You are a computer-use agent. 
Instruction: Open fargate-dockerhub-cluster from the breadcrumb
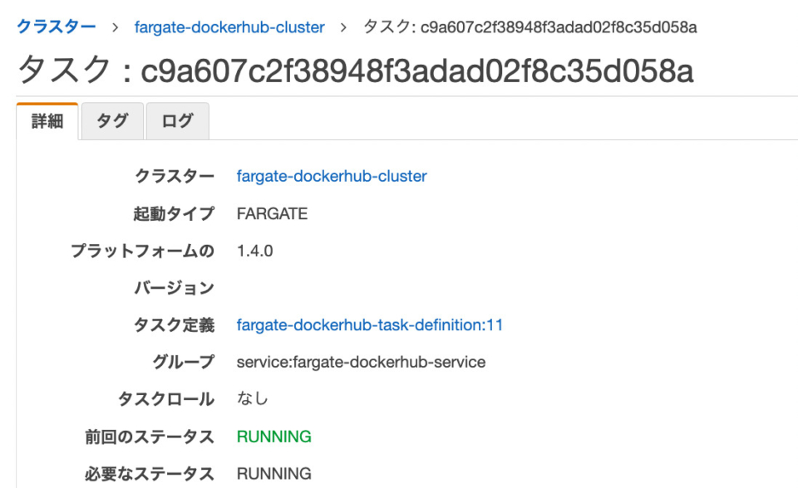coord(229,27)
